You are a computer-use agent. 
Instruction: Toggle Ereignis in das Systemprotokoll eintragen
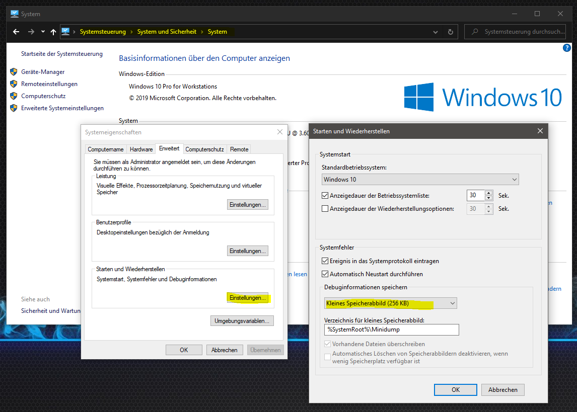click(x=325, y=261)
